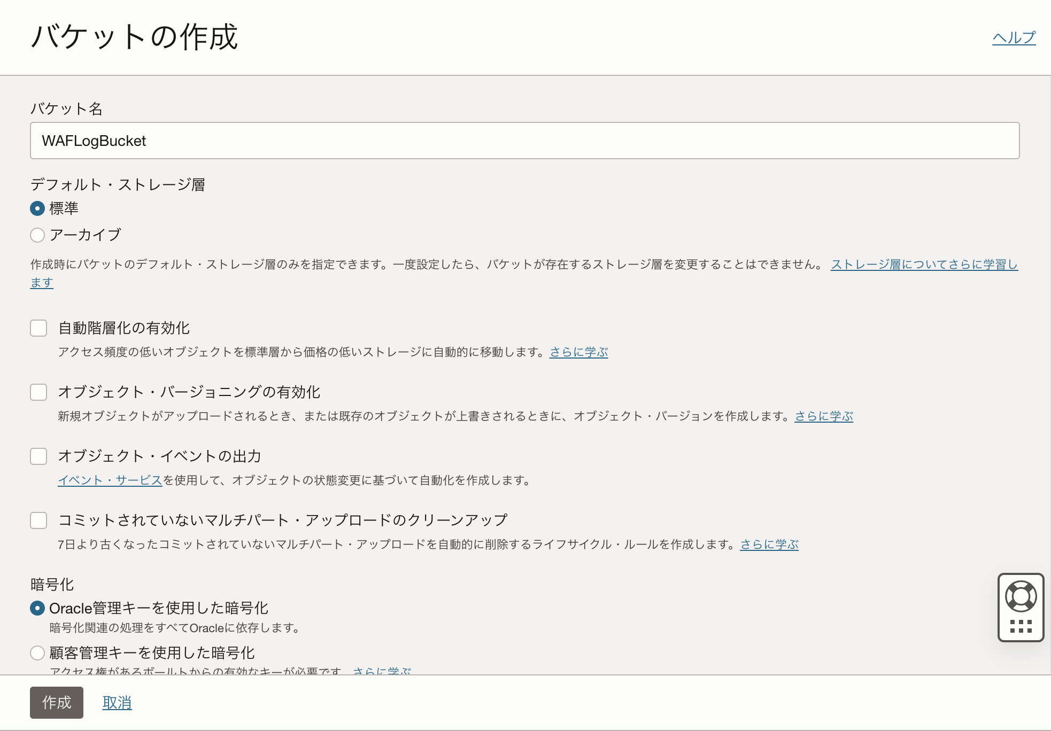Check the multipart upload cleanup option
Screen dimensions: 1051x731
[38, 520]
